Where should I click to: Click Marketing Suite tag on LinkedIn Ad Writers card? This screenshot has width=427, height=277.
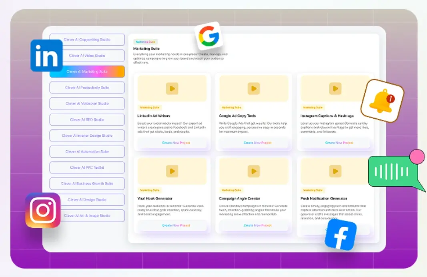(150, 108)
